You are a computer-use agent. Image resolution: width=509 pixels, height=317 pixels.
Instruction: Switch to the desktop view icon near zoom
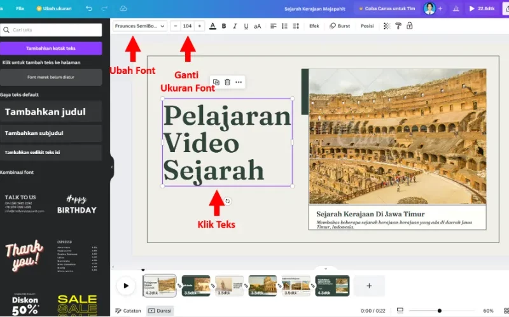400,311
